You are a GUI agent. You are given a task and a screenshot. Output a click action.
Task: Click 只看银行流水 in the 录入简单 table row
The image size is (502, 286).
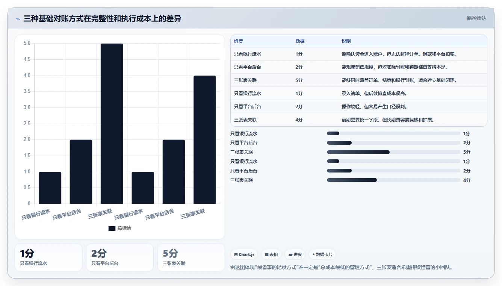(x=248, y=94)
